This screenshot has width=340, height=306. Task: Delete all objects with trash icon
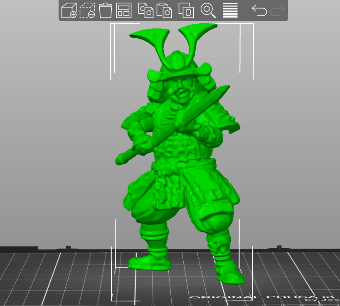point(106,10)
